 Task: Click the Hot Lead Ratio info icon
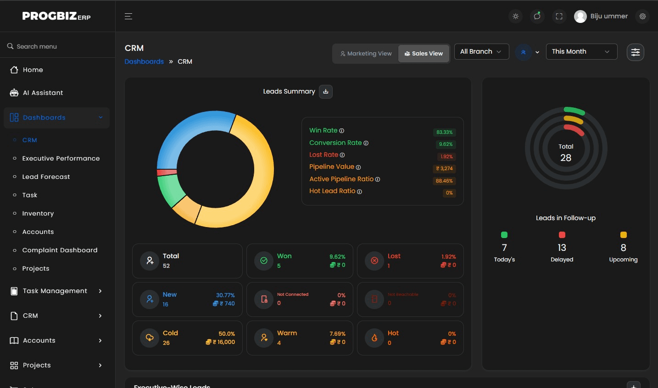pos(360,192)
